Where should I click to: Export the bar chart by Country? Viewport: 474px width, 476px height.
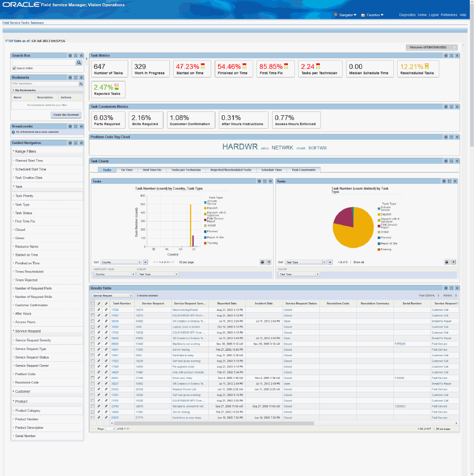[x=268, y=262]
